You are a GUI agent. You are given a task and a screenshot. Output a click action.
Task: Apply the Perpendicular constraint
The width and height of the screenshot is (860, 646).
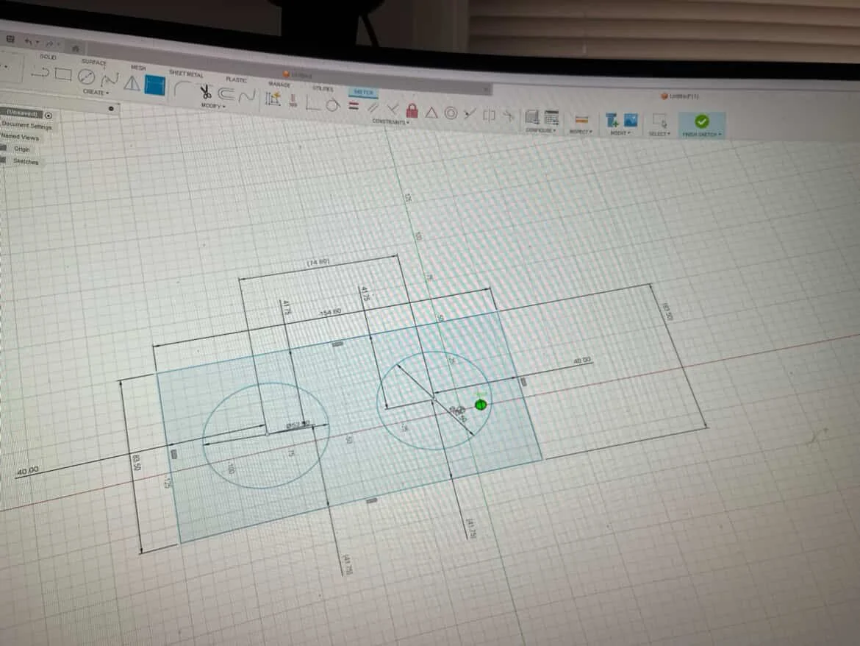pyautogui.click(x=393, y=109)
